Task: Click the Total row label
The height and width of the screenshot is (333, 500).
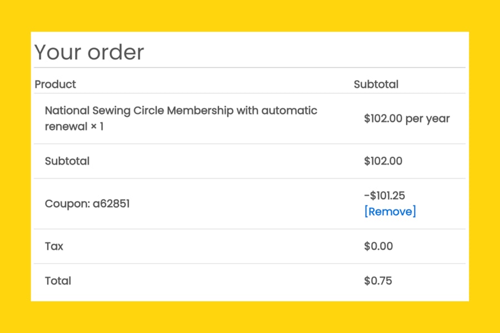Action: click(58, 281)
